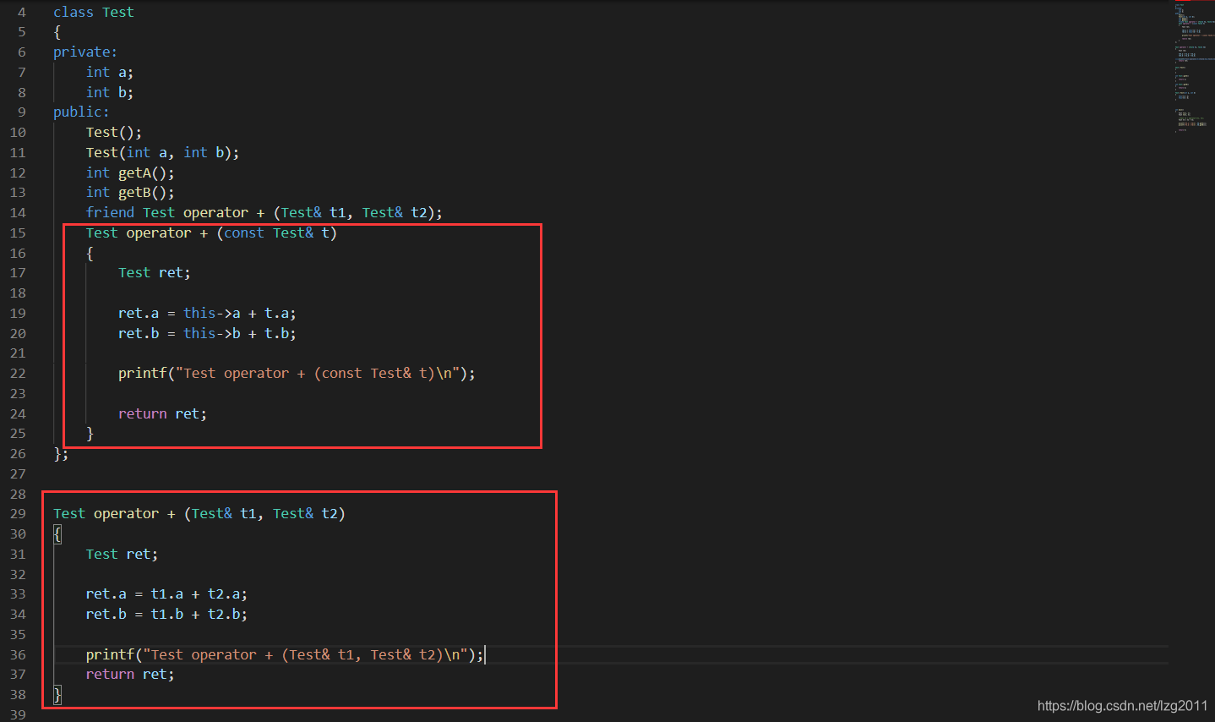
Task: Click the 'operator' keyword on line 14
Action: [x=215, y=213]
